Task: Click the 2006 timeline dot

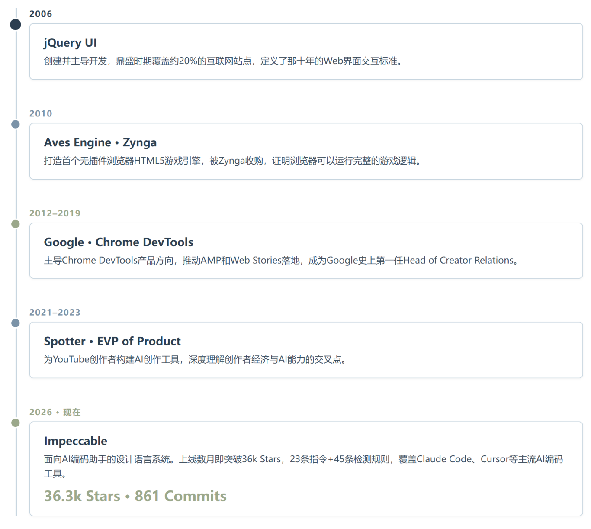Action: [16, 25]
